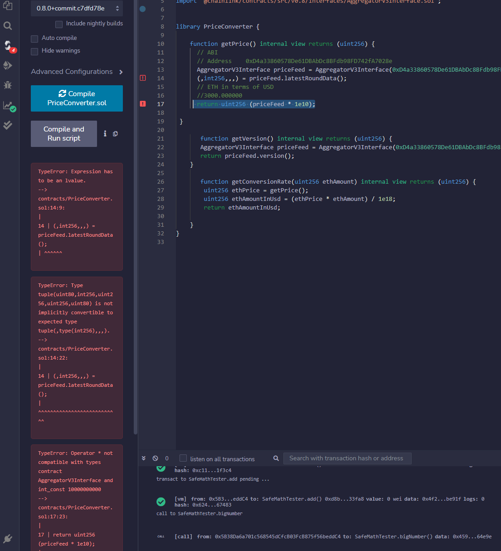501x551 pixels.
Task: Click line number 14 in gutter
Action: tap(161, 78)
